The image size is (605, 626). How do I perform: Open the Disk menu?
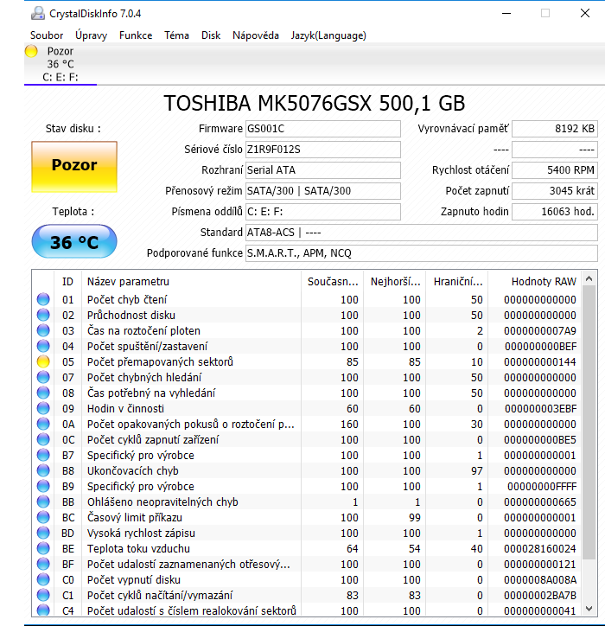pos(211,35)
